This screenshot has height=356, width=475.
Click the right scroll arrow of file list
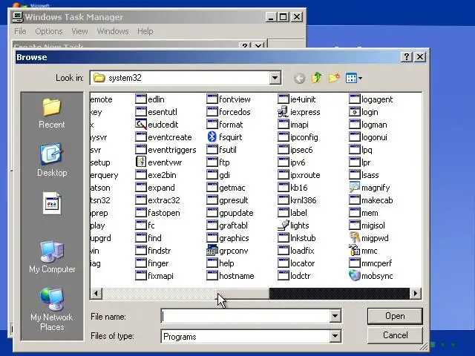coord(416,294)
